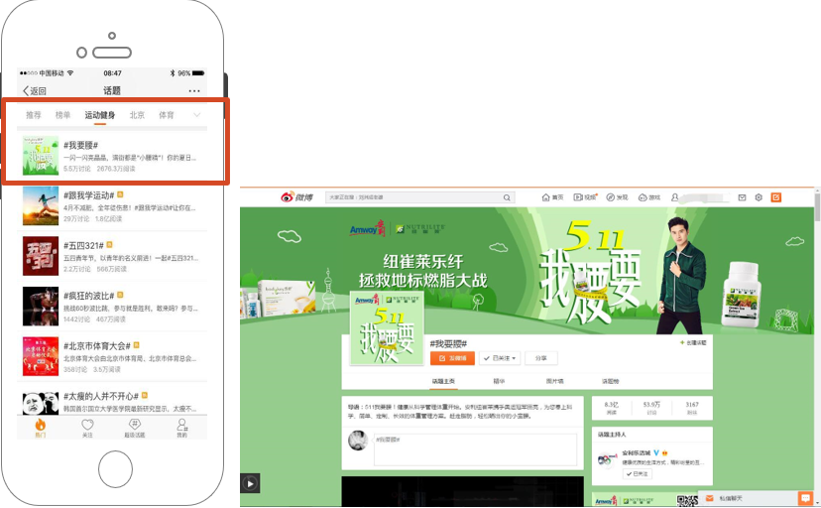Tap the #五四321# red thumbnail
The image size is (821, 508).
tap(41, 256)
